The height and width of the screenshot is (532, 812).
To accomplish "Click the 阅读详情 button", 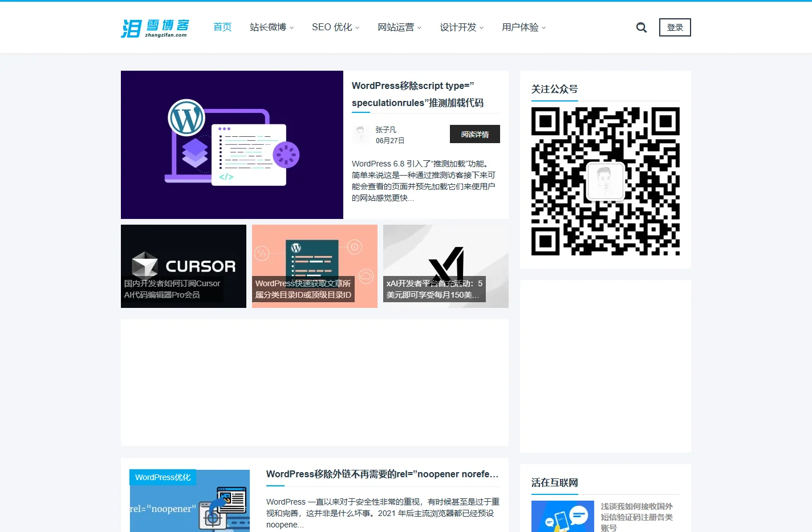I will (475, 134).
